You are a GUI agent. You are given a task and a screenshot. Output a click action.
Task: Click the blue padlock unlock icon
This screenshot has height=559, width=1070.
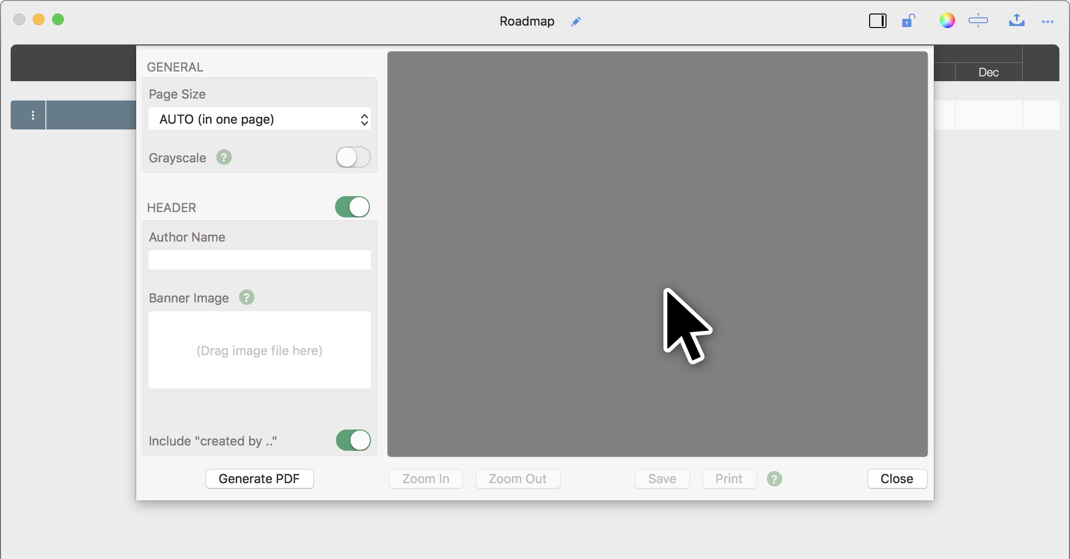(x=908, y=21)
